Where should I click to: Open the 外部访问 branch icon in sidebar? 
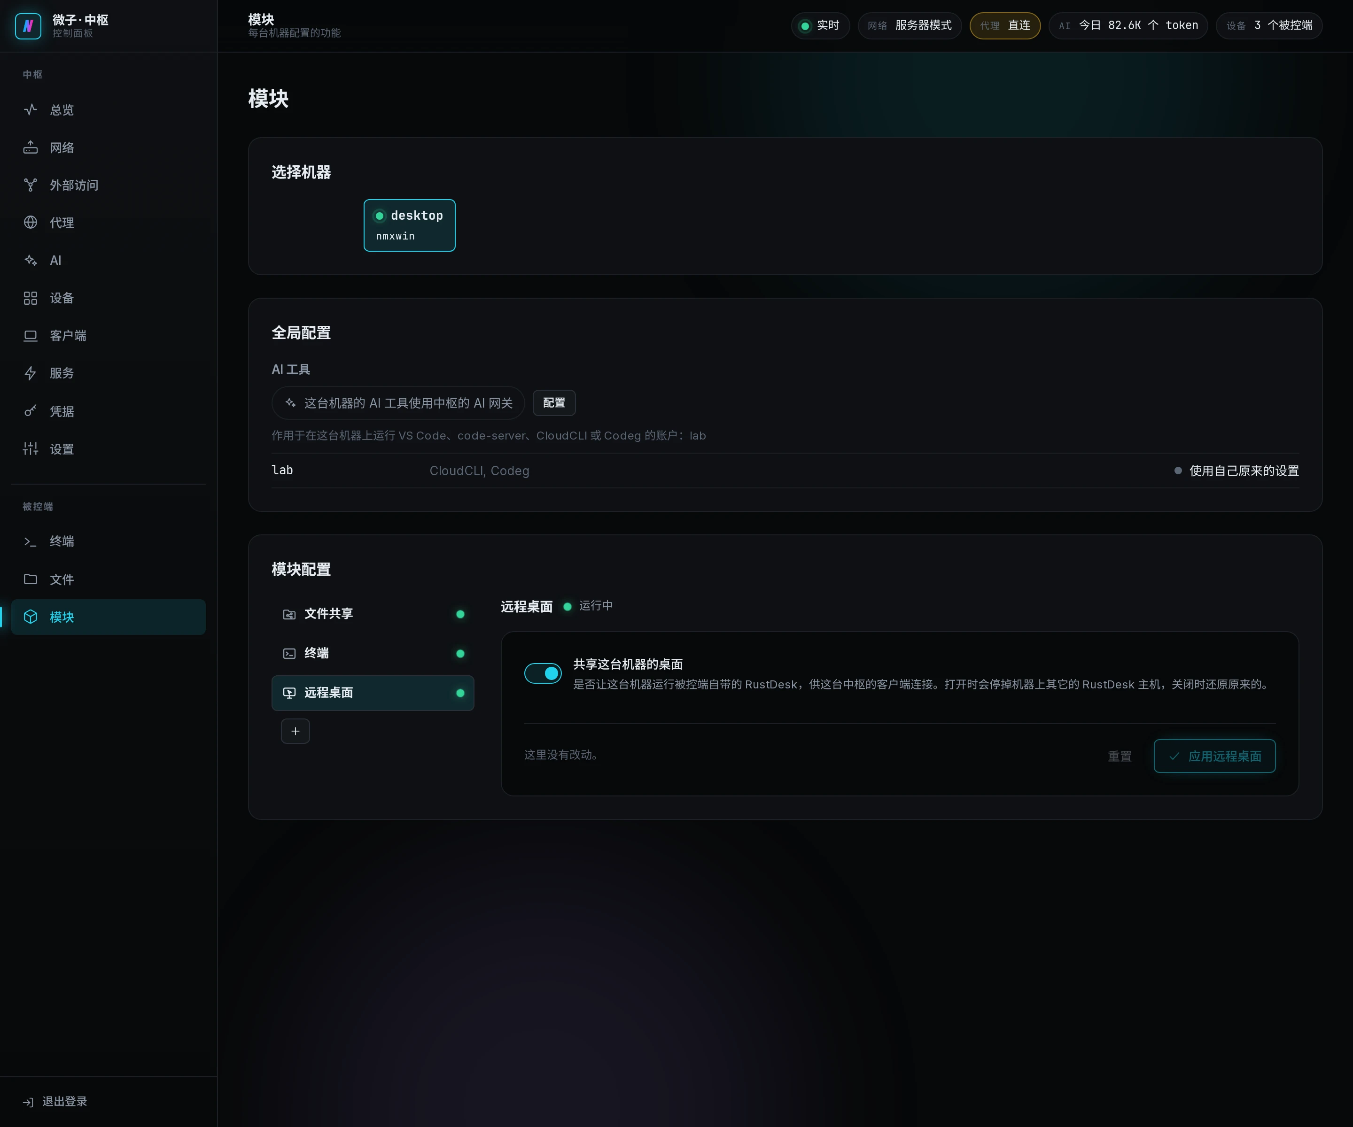pyautogui.click(x=30, y=185)
